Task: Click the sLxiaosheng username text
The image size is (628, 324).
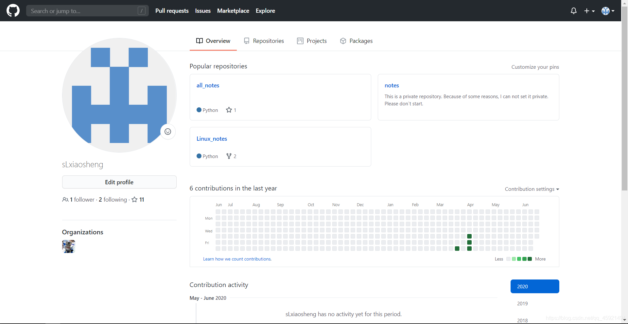Action: tap(83, 165)
